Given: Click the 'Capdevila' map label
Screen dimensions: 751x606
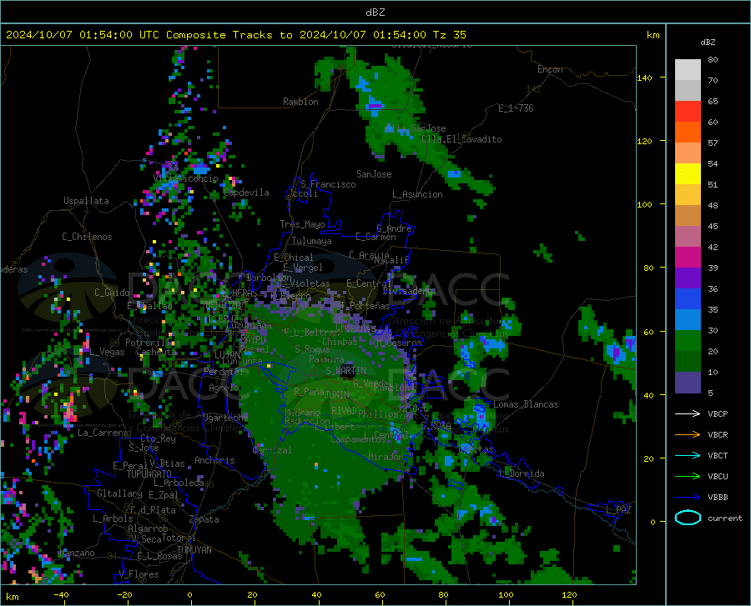Looking at the screenshot, I should click(246, 193).
